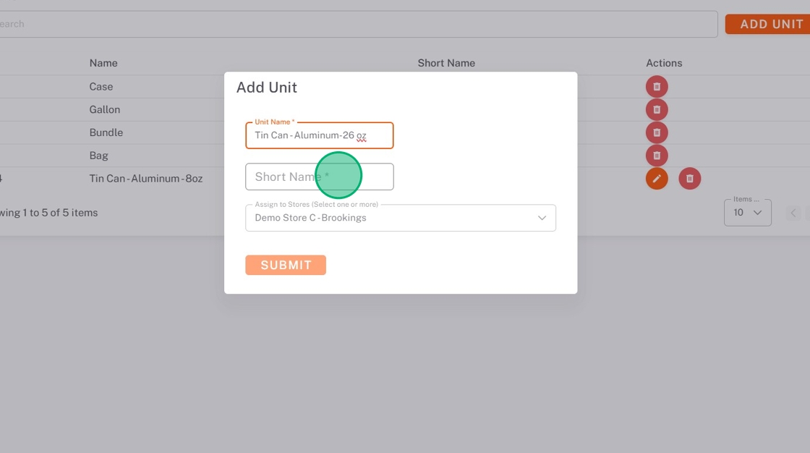Viewport: 810px width, 453px height.
Task: Delete the Gallon unit row
Action: tap(657, 110)
